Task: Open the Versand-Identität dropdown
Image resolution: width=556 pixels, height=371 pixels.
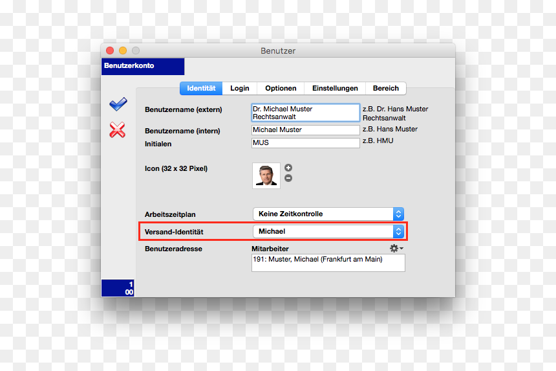Action: point(328,232)
